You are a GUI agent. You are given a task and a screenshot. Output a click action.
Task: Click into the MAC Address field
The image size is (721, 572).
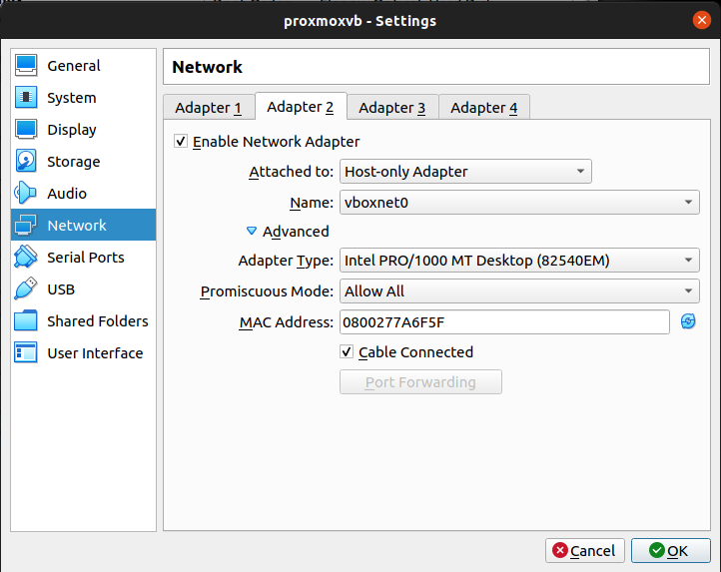pos(504,321)
